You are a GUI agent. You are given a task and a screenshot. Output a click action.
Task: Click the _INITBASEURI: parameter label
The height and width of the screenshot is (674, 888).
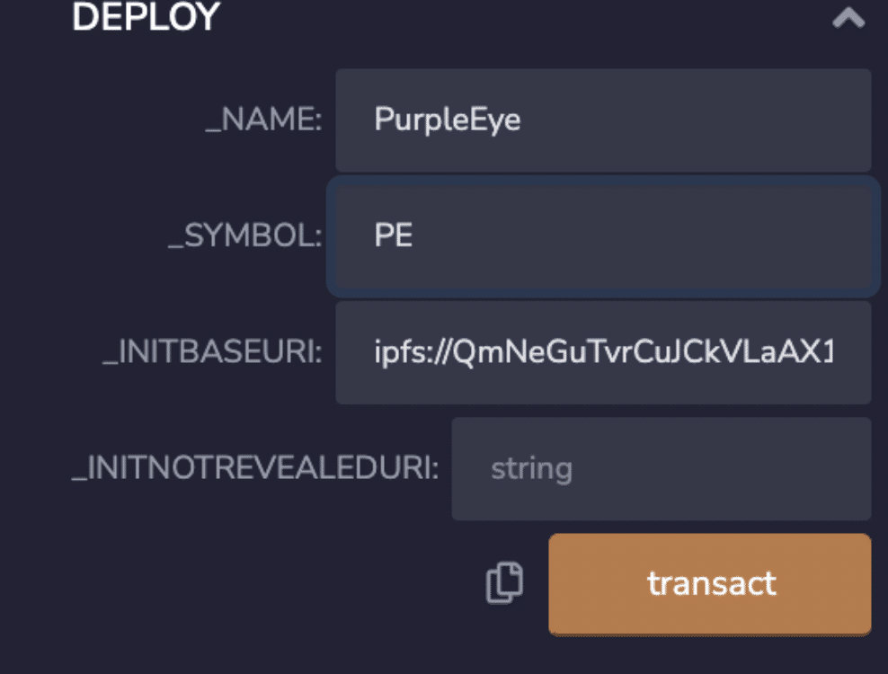click(212, 352)
